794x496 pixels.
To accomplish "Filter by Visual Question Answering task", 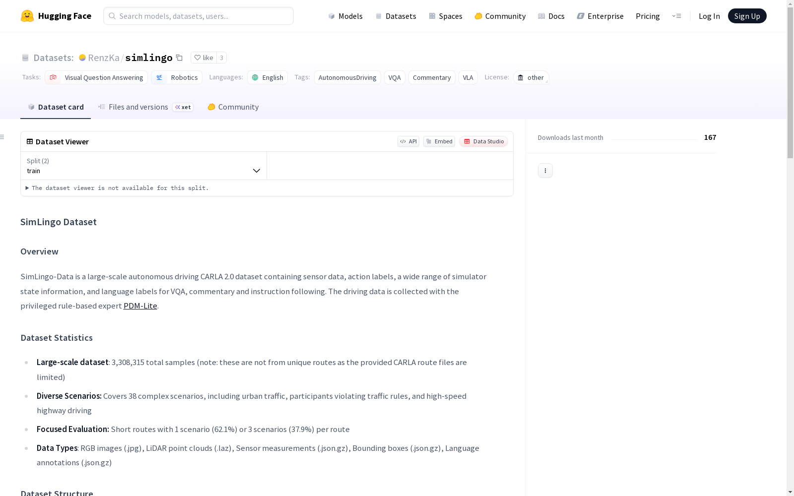I will (x=96, y=77).
